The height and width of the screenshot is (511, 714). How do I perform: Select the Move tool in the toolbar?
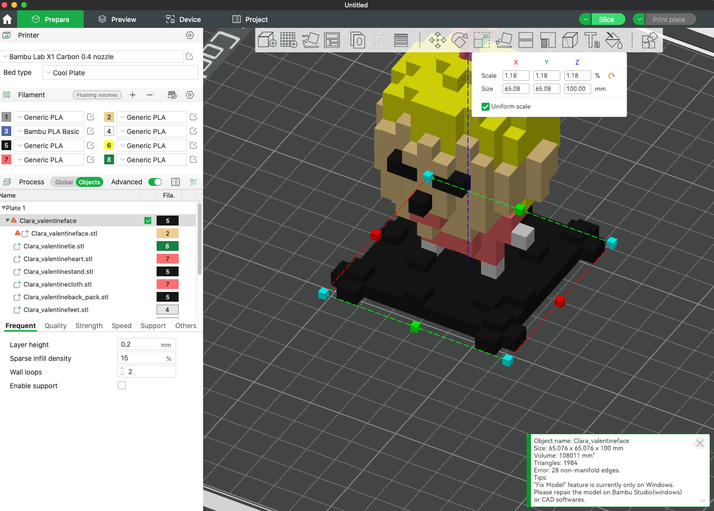437,40
